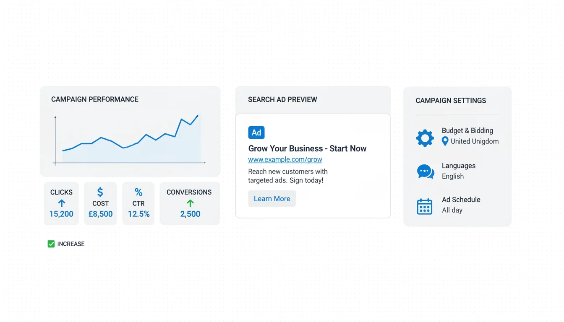Select the CTR 12.5% value
Viewport: 564px width, 322px height.
coord(138,214)
